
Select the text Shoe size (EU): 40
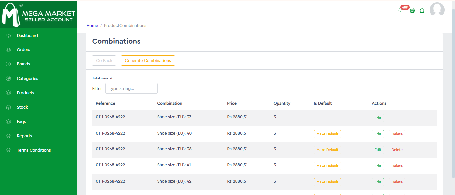(174, 133)
